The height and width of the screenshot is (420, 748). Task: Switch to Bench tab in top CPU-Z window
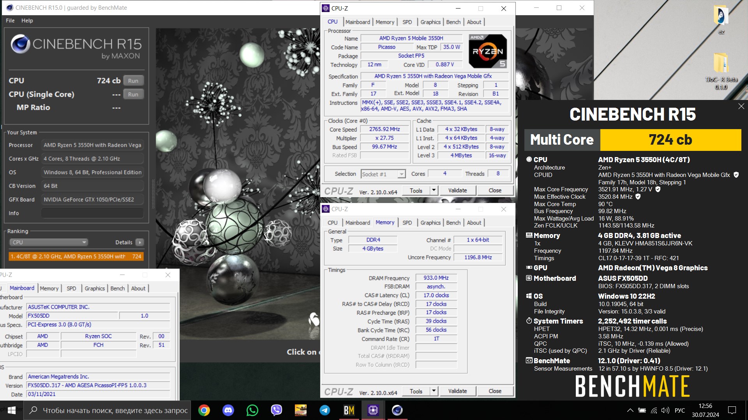click(453, 22)
